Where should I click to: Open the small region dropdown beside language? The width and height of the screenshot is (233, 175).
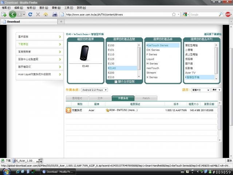[x=216, y=90]
